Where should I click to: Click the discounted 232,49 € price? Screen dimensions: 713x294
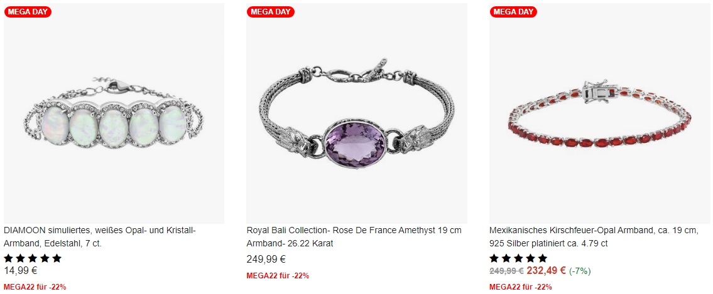click(x=546, y=271)
